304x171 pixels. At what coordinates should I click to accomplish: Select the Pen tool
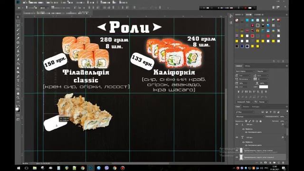[x=18, y=76]
